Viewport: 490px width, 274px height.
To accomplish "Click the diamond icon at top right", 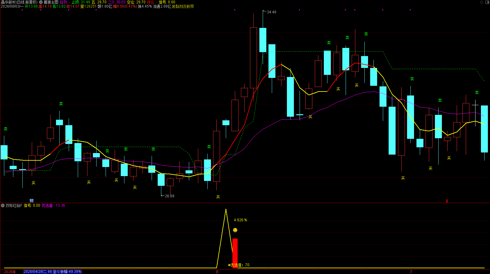I will tap(482, 2).
